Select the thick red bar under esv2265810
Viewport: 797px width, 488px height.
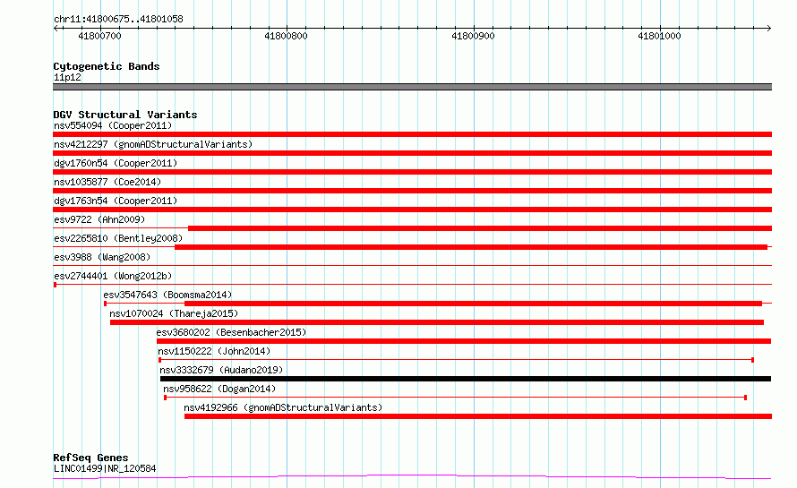point(471,247)
